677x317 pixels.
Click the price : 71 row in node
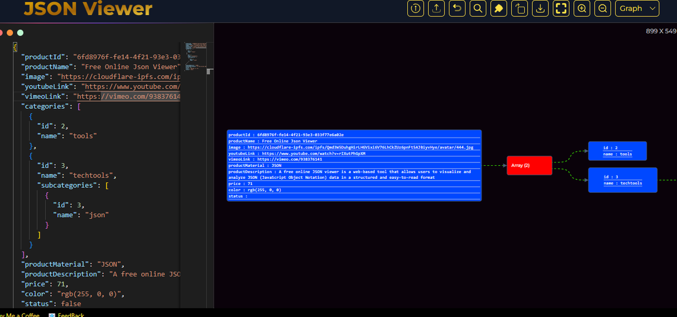pyautogui.click(x=354, y=184)
